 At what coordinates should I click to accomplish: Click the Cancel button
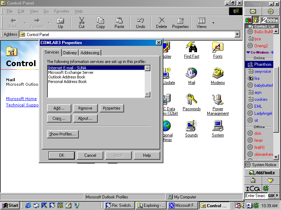90,155
